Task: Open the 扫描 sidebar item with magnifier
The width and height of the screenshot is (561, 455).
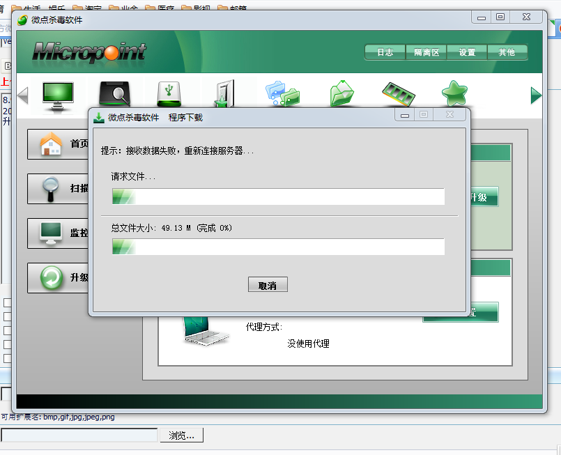Action: click(58, 189)
